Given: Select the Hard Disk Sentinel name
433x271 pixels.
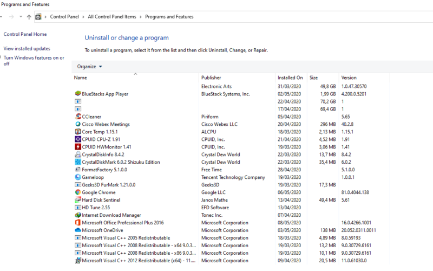Looking at the screenshot, I should [101, 199].
